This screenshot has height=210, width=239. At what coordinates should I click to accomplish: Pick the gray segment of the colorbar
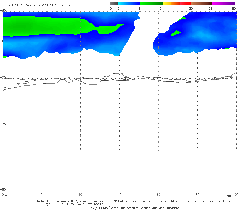coord(114,4)
